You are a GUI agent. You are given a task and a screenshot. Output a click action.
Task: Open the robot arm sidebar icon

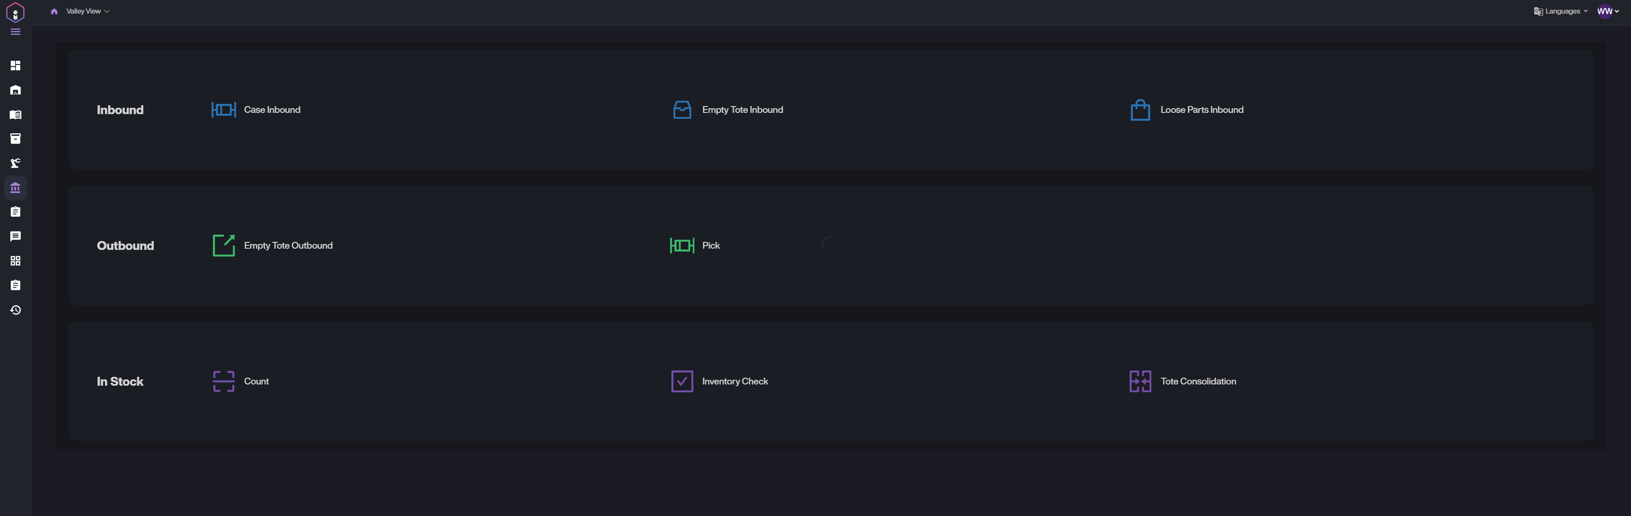[x=15, y=163]
